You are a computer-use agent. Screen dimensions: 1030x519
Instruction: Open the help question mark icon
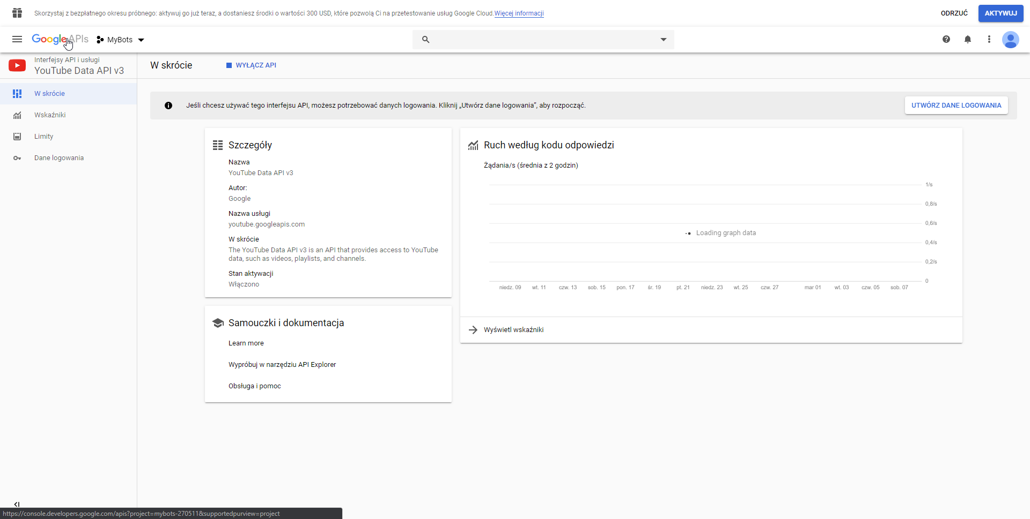point(946,39)
